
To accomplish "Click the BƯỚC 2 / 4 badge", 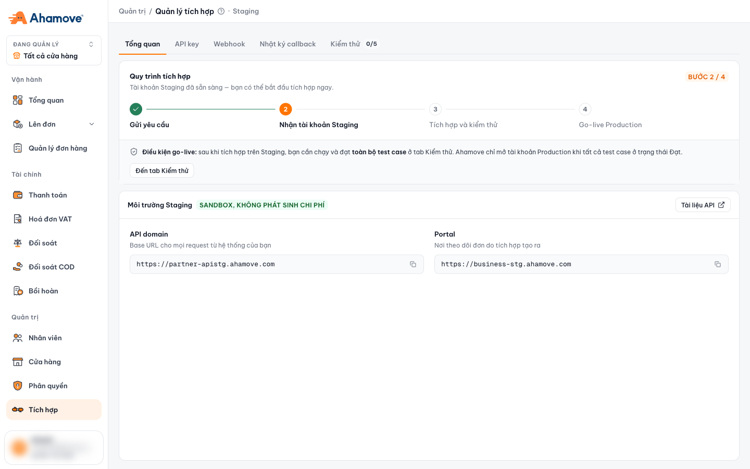I will coord(706,77).
